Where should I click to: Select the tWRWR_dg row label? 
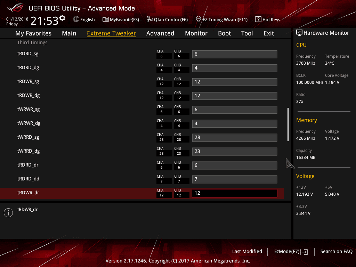coord(29,123)
